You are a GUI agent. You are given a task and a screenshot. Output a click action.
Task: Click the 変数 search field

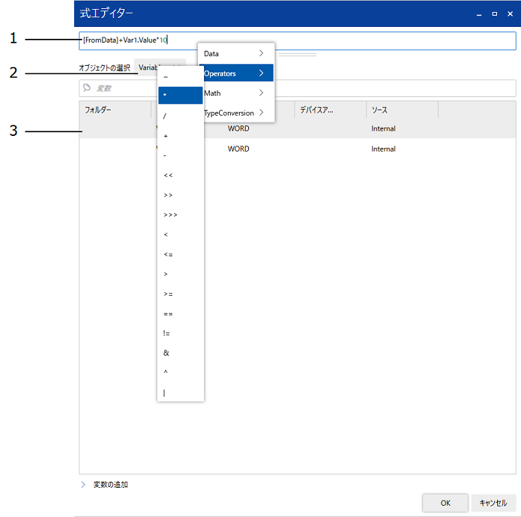pyautogui.click(x=299, y=88)
